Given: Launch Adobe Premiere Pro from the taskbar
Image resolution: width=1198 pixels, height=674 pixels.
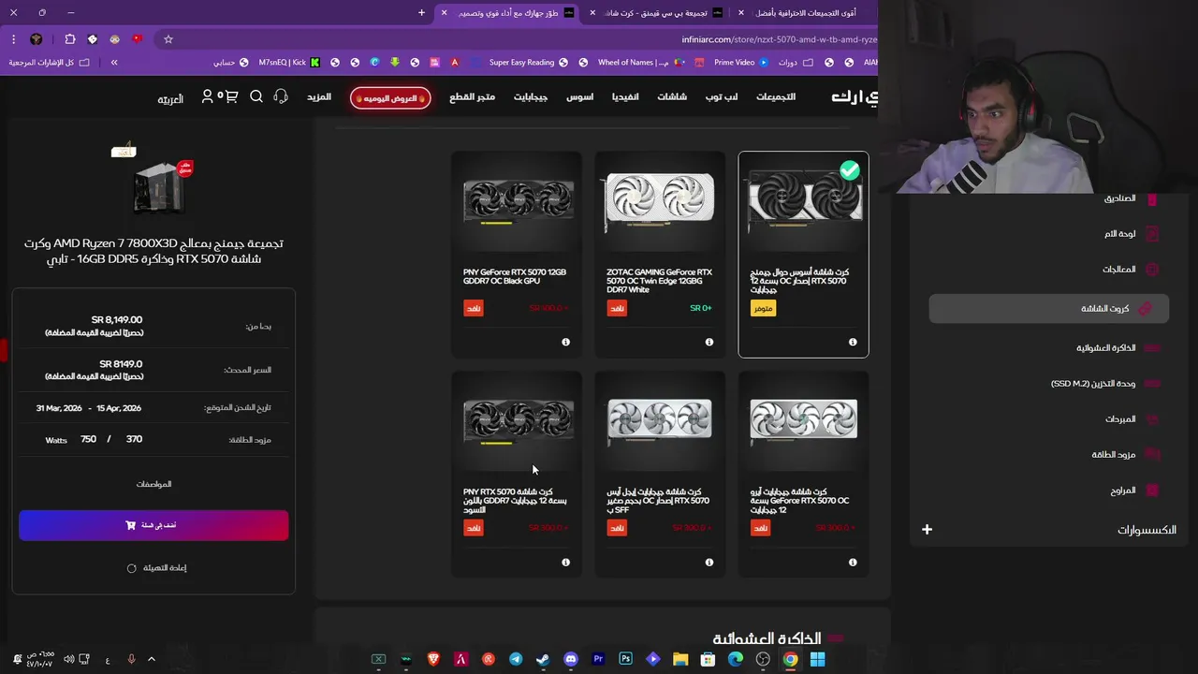Looking at the screenshot, I should 598,659.
